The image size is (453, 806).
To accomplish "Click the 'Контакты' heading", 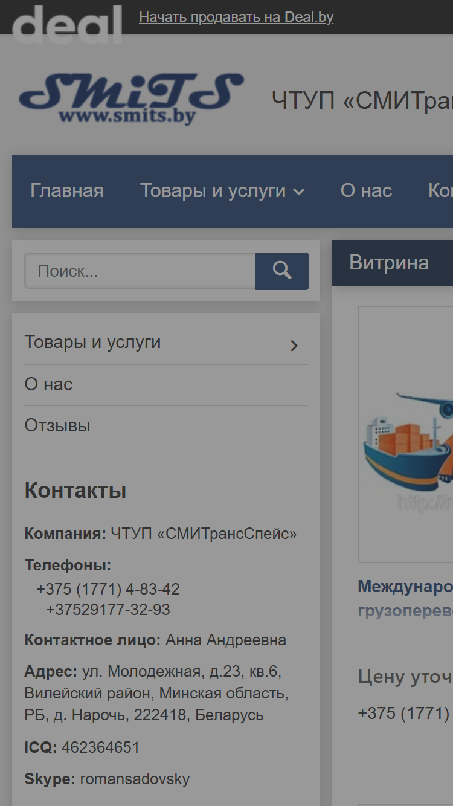I will [x=75, y=491].
